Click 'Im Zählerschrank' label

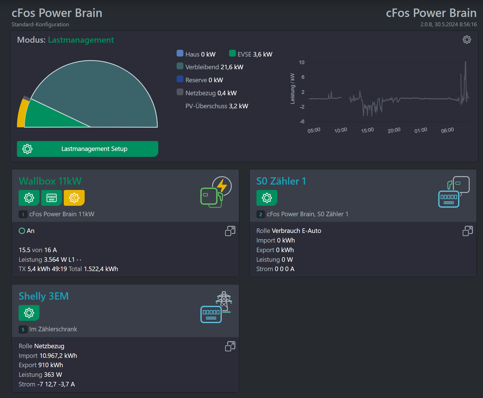tap(53, 329)
